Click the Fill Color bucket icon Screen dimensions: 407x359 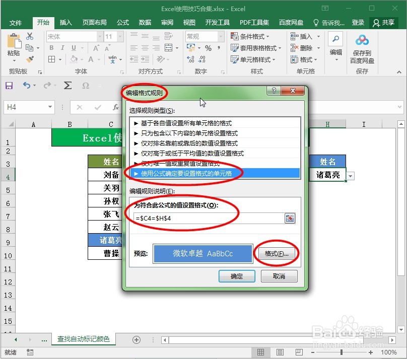pyautogui.click(x=74, y=59)
